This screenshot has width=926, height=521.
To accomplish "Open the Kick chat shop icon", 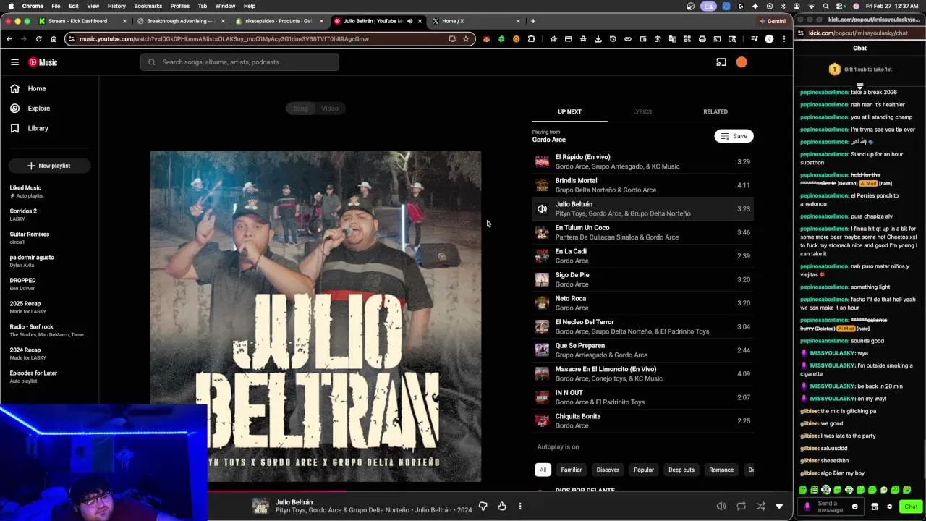I will tap(875, 507).
